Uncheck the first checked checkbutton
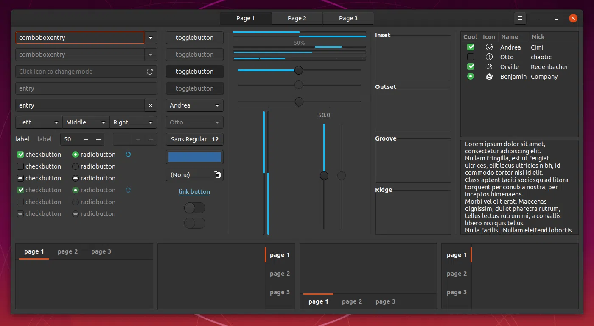Viewport: 594px width, 326px height. (x=20, y=155)
